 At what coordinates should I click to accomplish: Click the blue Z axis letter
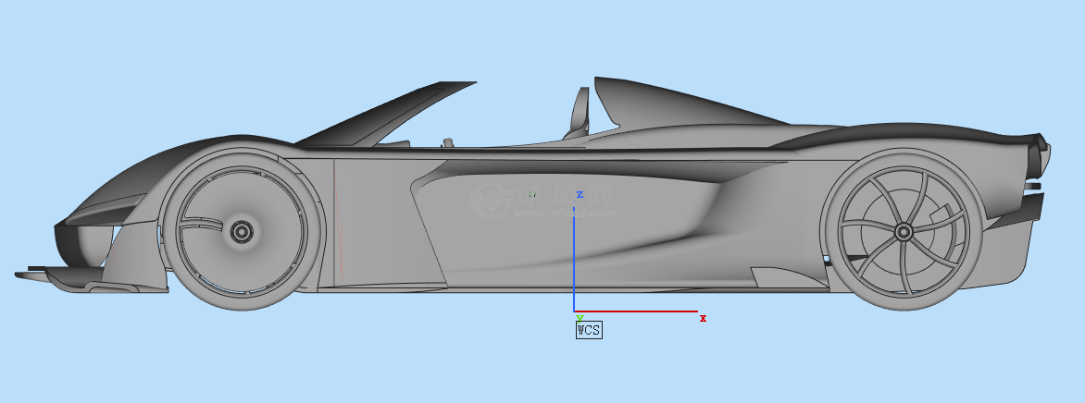pos(580,195)
